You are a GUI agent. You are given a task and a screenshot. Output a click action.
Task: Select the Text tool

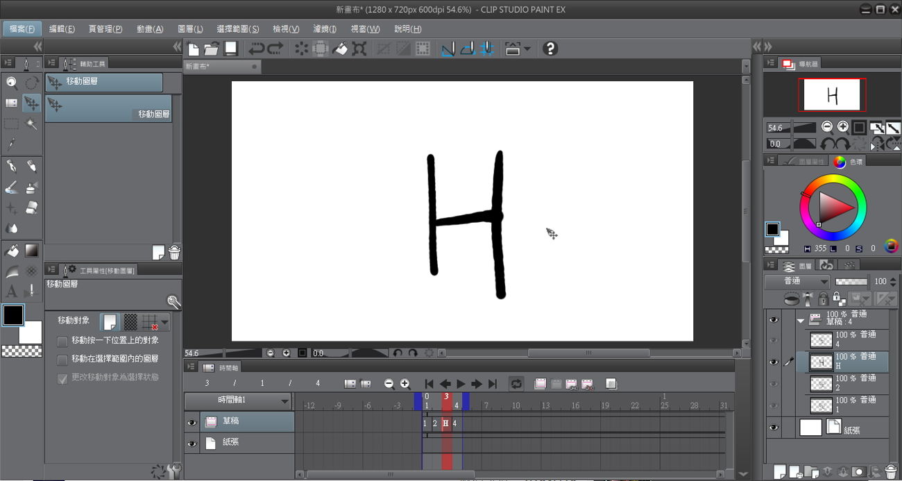[x=11, y=292]
